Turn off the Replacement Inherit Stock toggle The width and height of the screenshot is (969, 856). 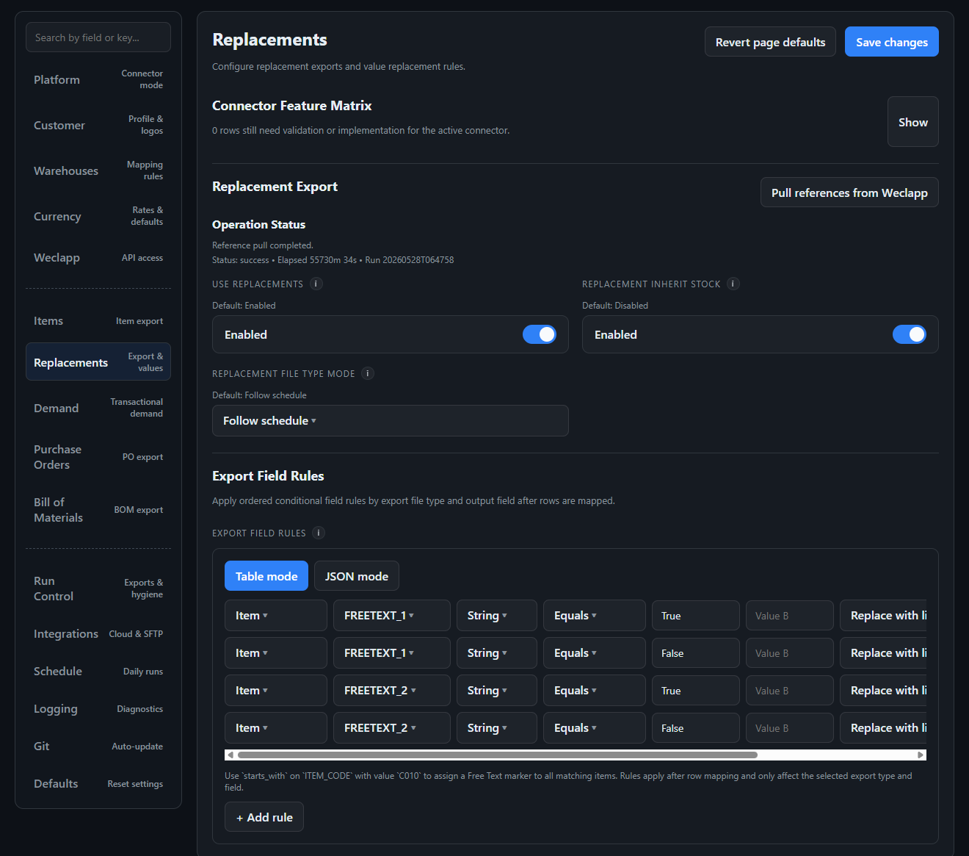click(x=910, y=334)
